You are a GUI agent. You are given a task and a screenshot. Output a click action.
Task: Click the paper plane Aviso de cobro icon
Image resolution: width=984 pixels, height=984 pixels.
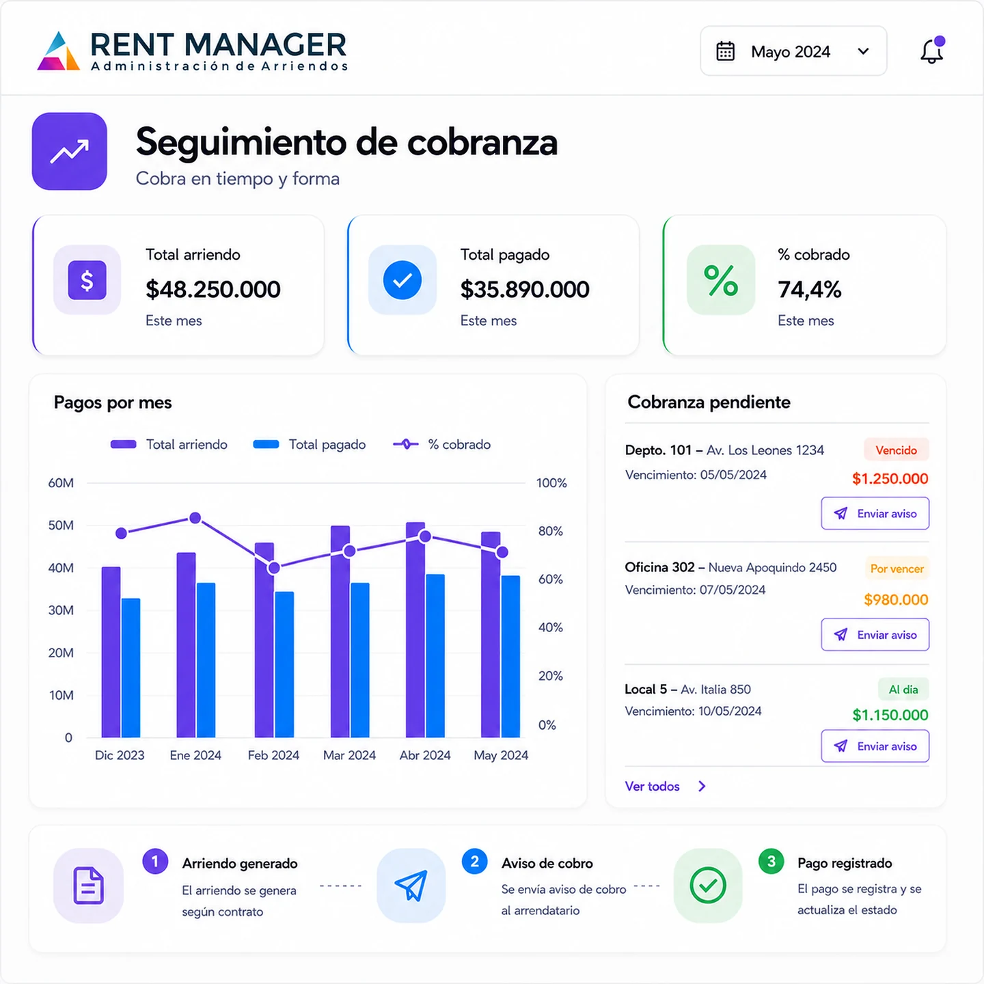(411, 886)
